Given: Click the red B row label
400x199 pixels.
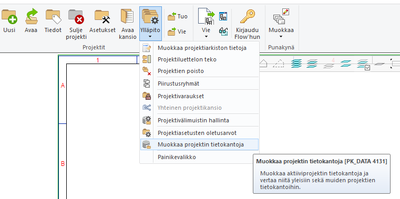Looking at the screenshot, I should 63,164.
